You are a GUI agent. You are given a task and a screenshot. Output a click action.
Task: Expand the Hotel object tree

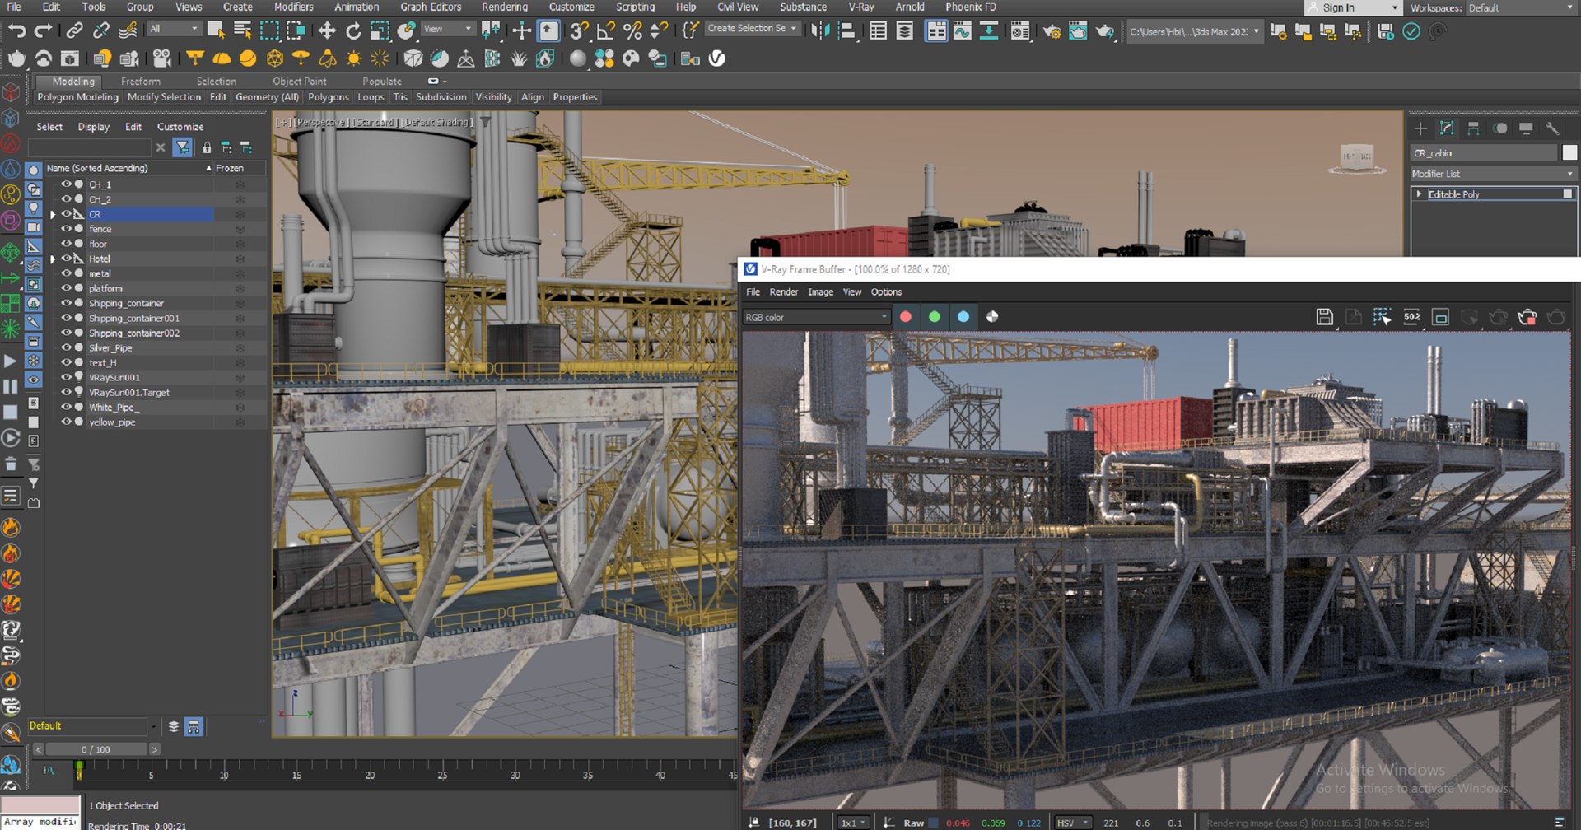coord(53,259)
